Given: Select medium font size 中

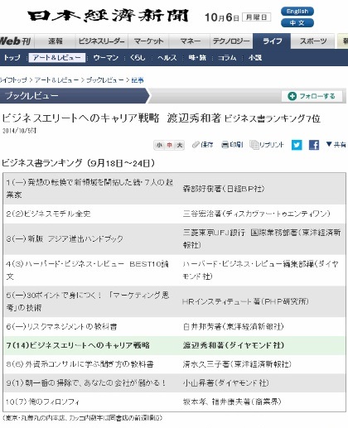Looking at the screenshot, I should click(169, 145).
